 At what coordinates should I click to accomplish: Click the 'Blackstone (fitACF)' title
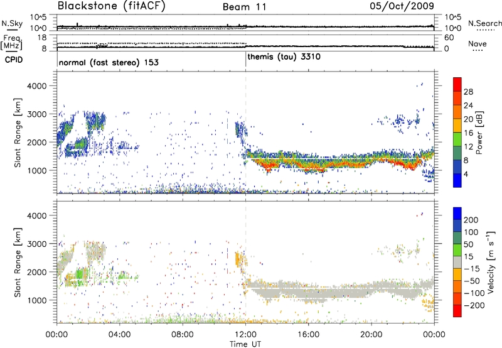coord(112,6)
